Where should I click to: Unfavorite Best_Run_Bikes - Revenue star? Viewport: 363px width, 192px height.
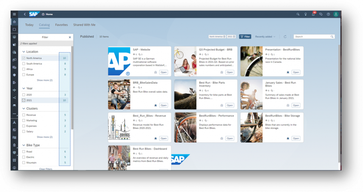pos(156,139)
